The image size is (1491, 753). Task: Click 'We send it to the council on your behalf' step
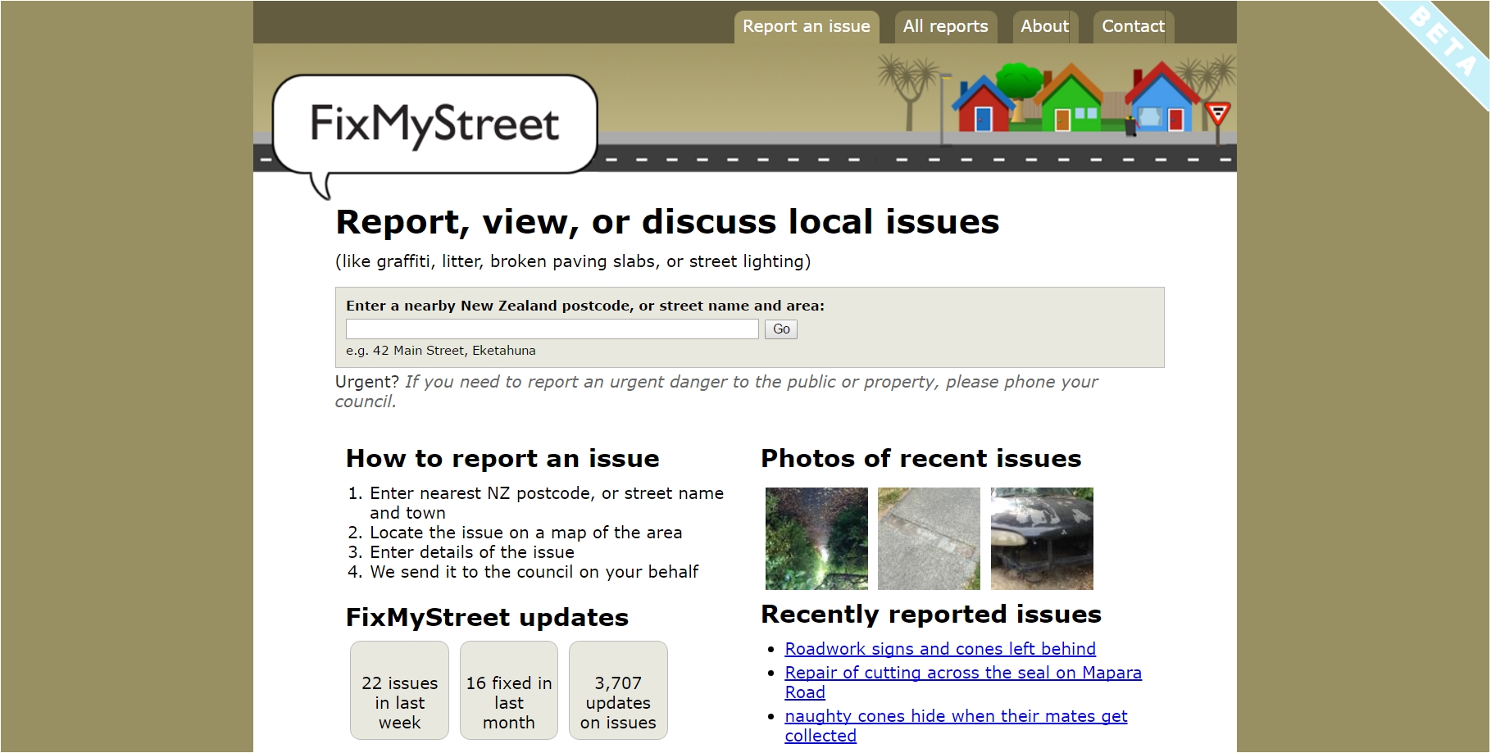point(534,572)
